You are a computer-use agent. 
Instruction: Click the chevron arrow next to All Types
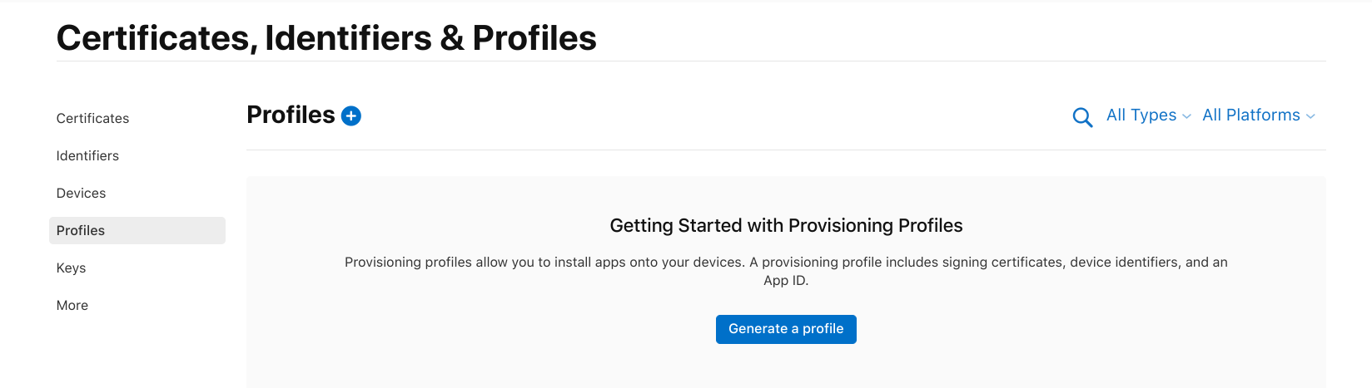click(1186, 116)
